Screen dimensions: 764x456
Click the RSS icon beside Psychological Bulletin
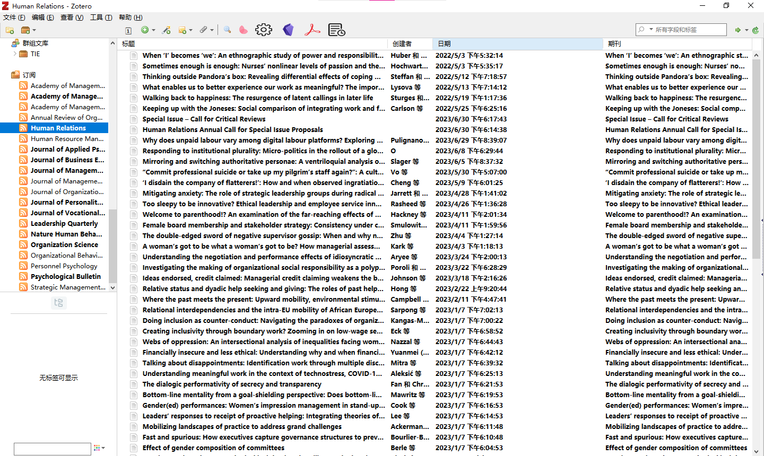click(x=23, y=276)
